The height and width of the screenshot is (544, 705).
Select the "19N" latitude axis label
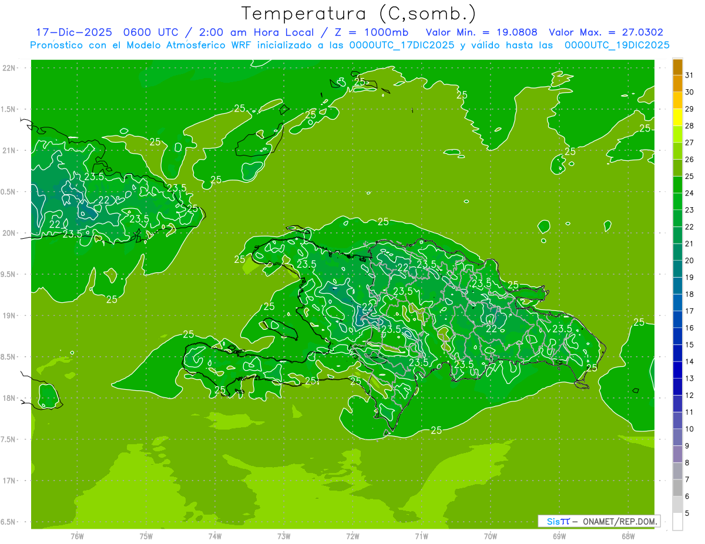pyautogui.click(x=9, y=316)
